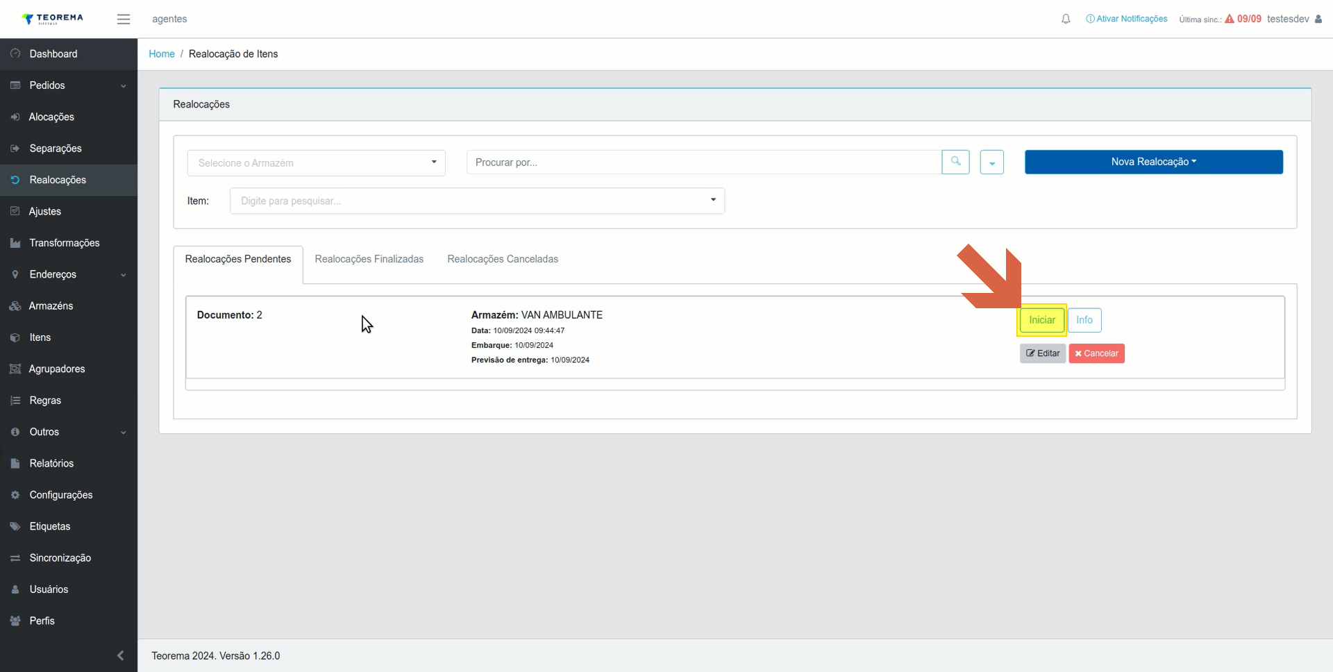The height and width of the screenshot is (672, 1333).
Task: Collapse sidebar with bottom chevron arrow
Action: pyautogui.click(x=121, y=655)
